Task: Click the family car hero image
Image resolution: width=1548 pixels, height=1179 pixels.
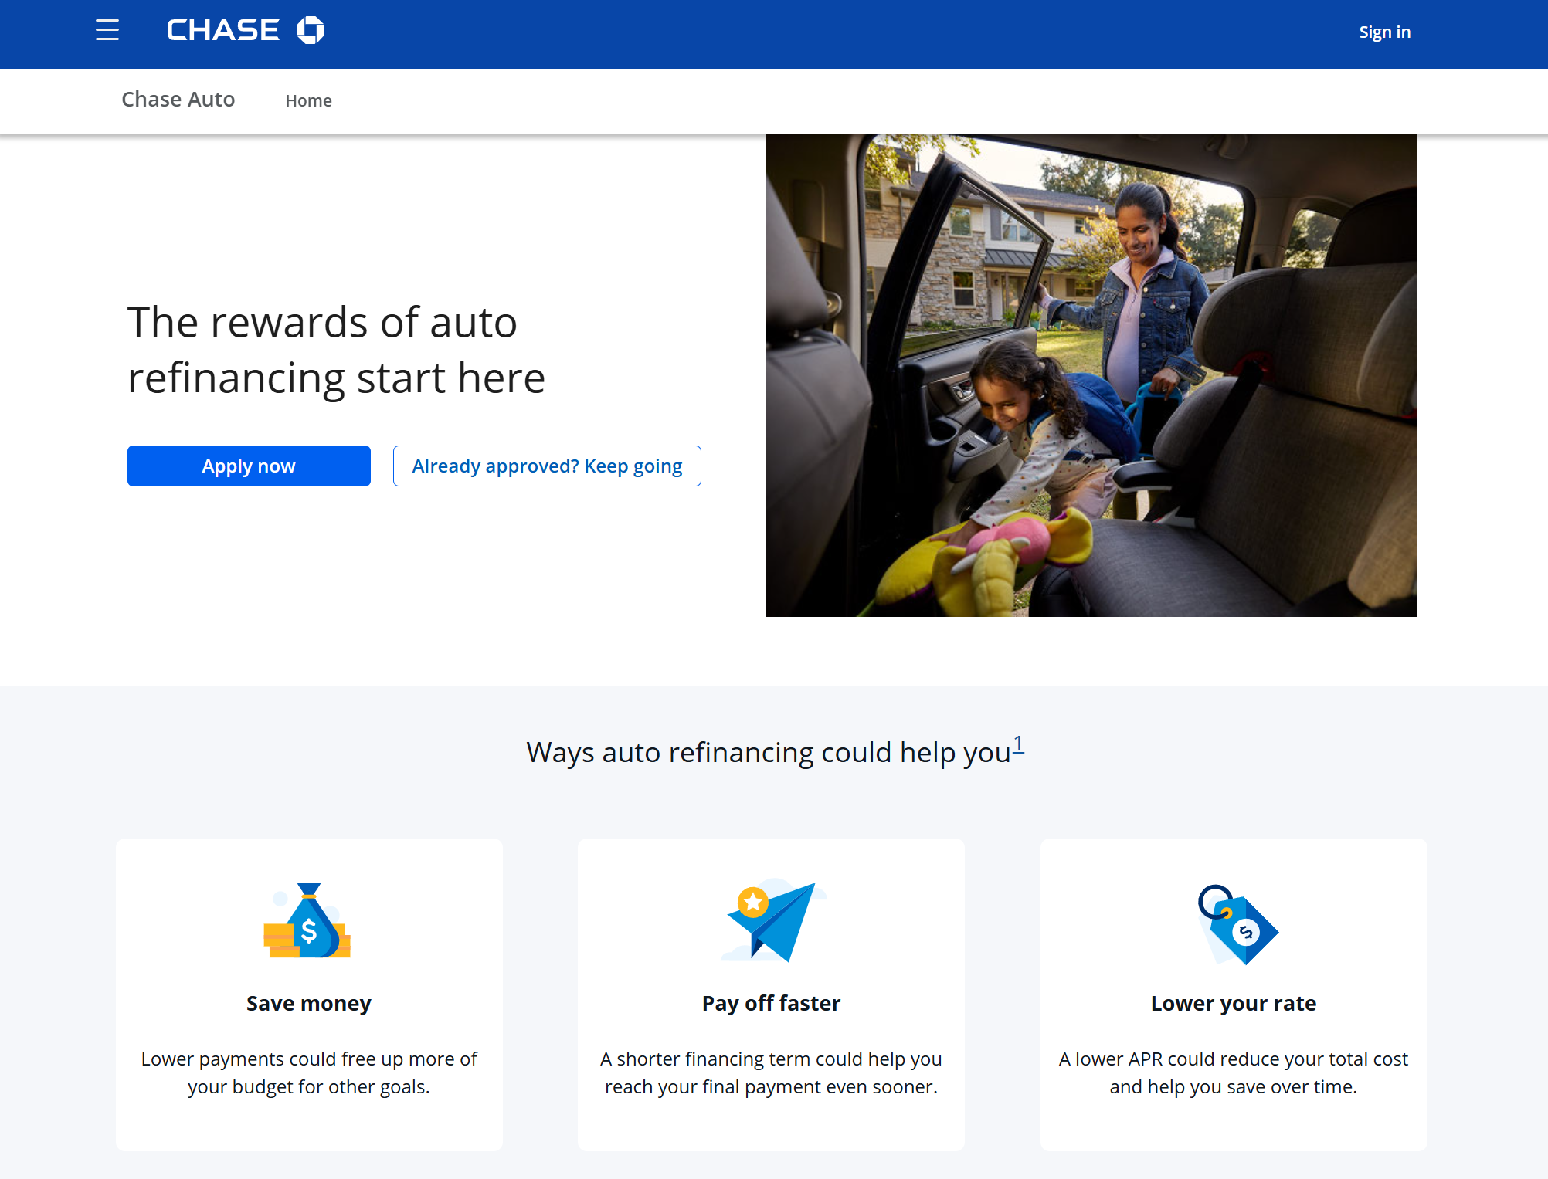Action: click(1091, 375)
